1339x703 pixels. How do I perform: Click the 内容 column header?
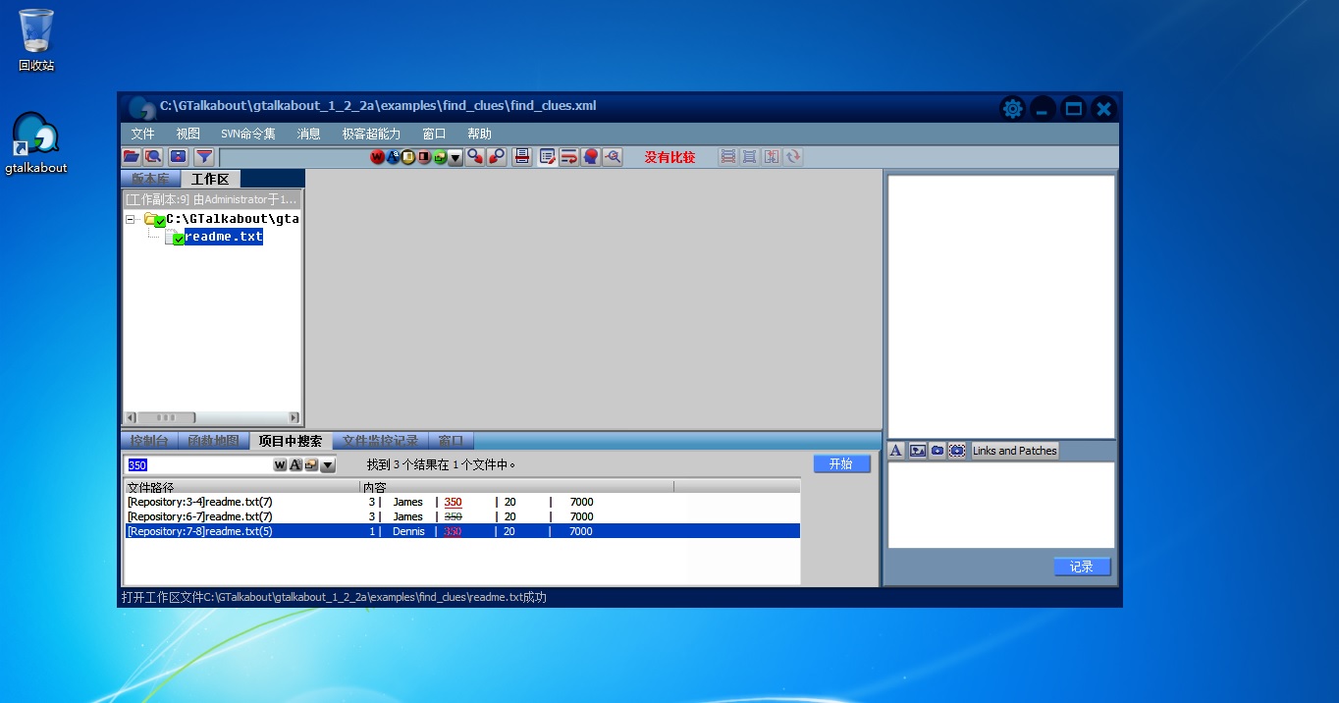click(x=517, y=487)
